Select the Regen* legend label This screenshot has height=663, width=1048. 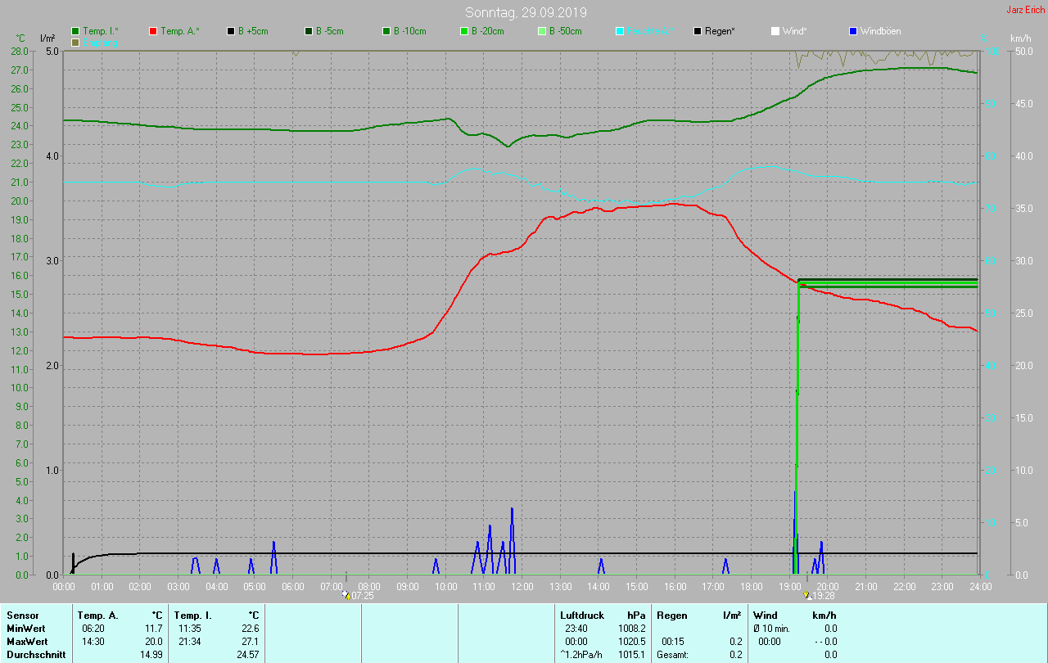(720, 31)
